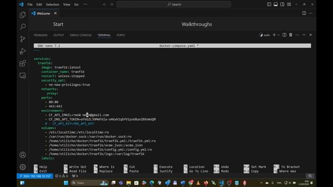The width and height of the screenshot is (333, 187).
Task: Open the editor More Actions menu
Action: coord(311,13)
